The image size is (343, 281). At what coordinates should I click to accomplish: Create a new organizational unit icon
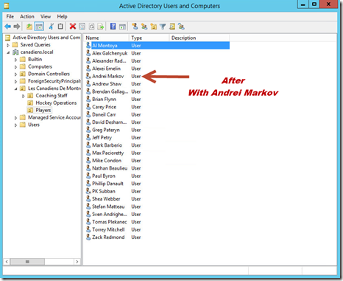point(154,27)
